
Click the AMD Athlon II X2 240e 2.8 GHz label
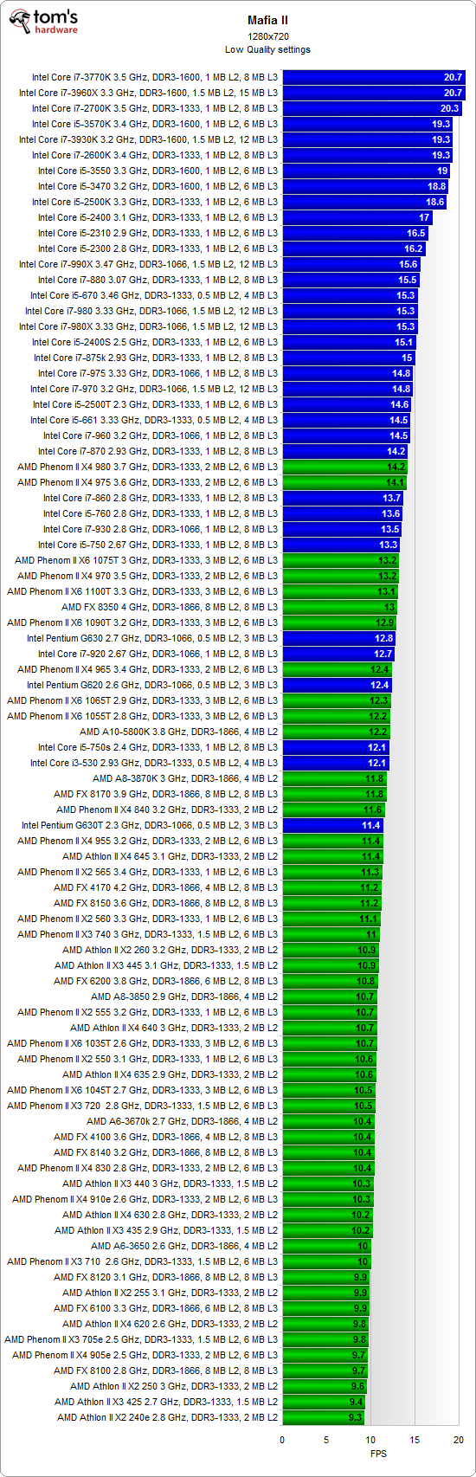pyautogui.click(x=168, y=1417)
